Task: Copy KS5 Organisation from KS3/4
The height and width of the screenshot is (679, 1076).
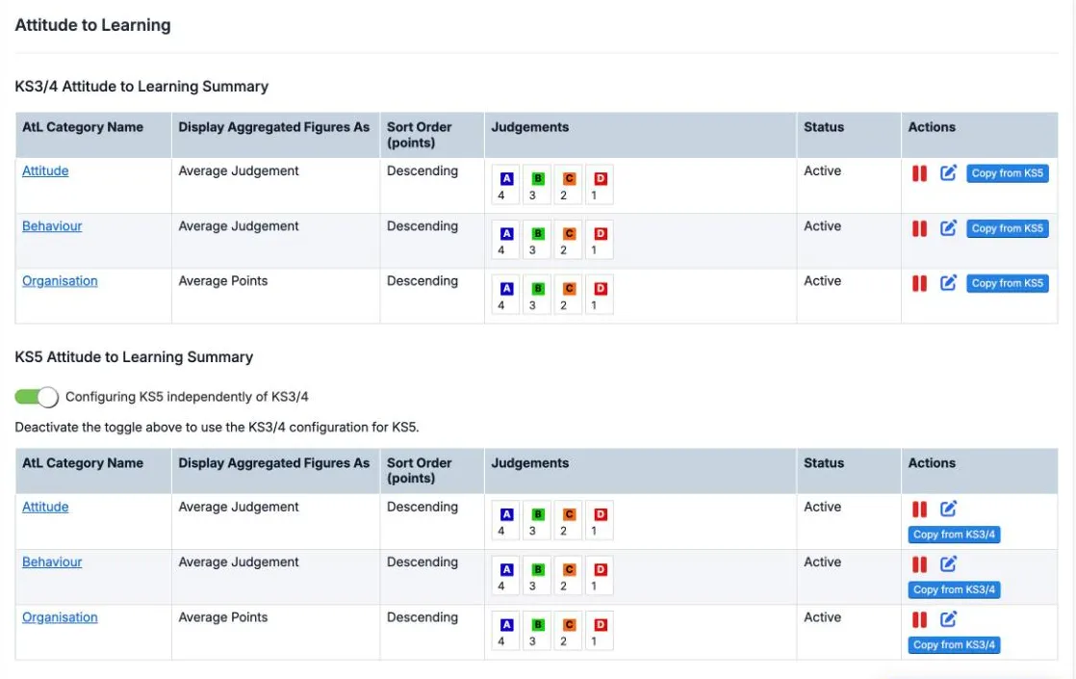Action: pyautogui.click(x=954, y=644)
